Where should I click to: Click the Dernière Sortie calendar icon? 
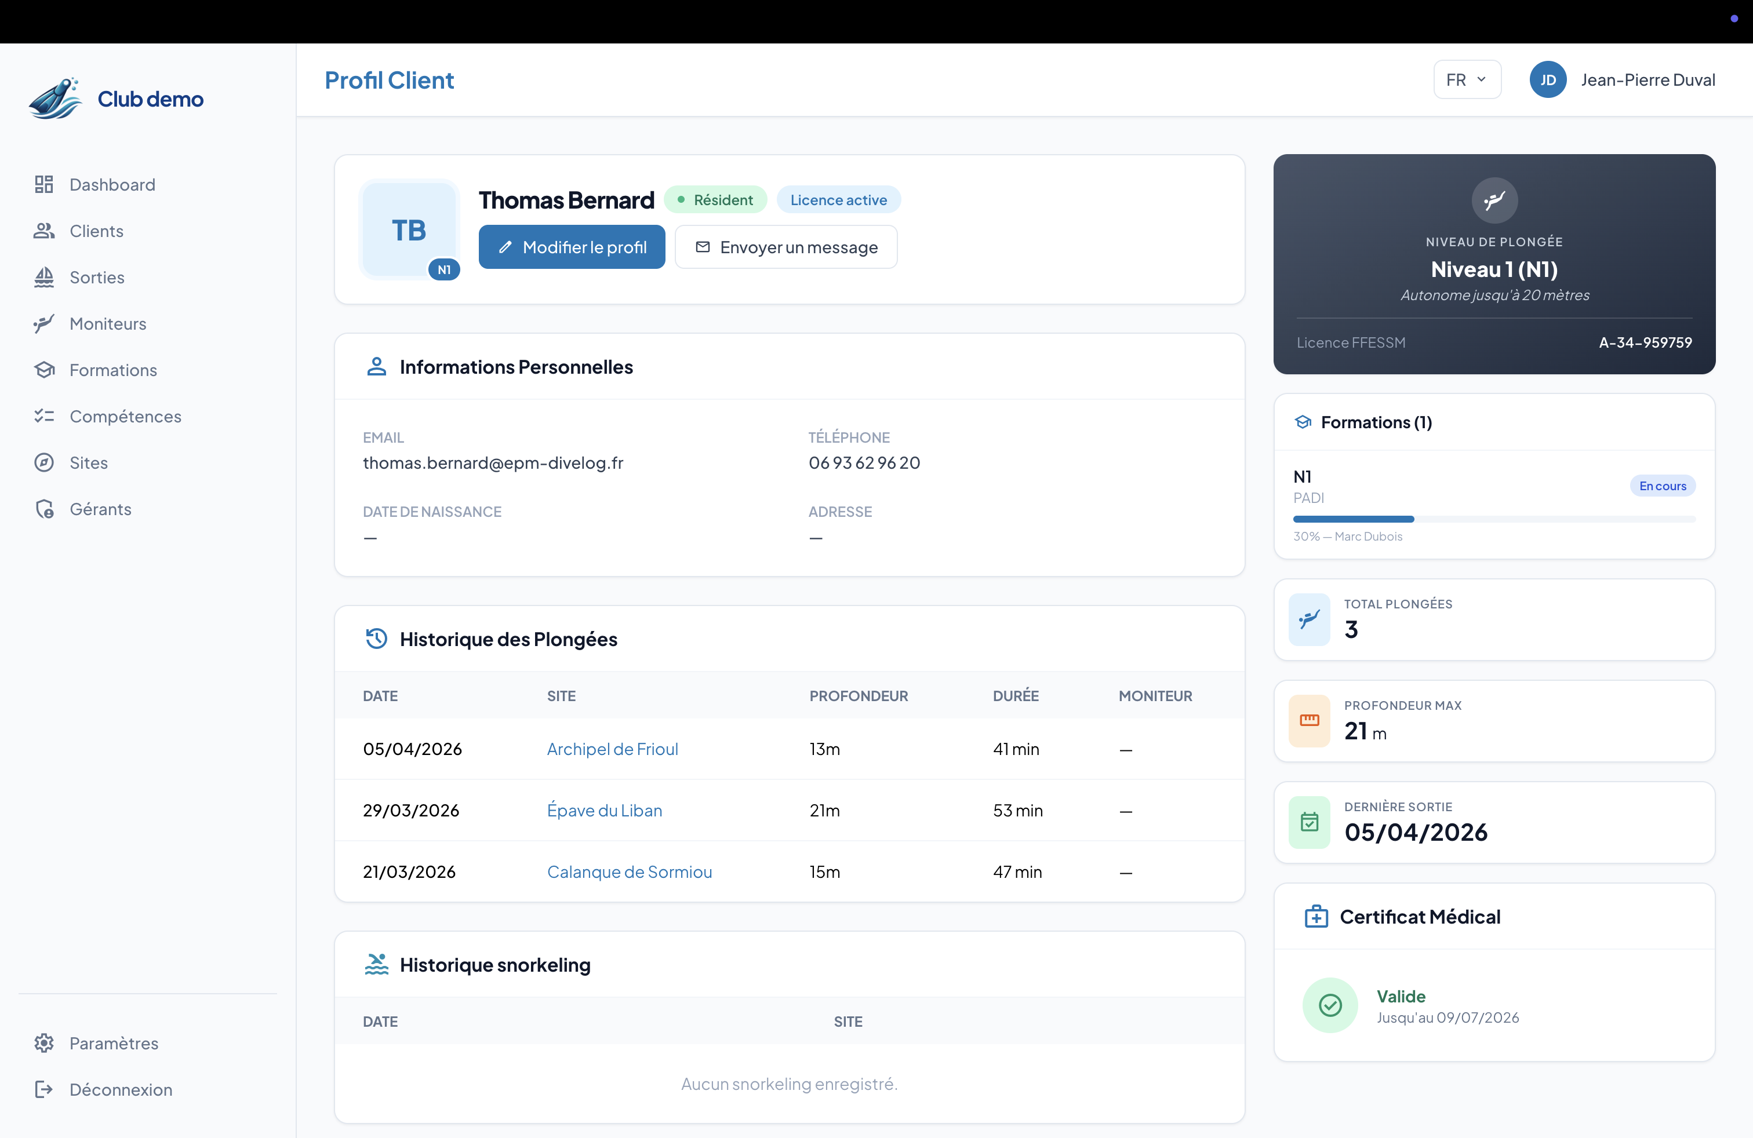point(1309,822)
